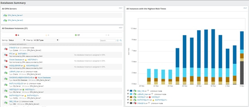249x107 pixels.
Task: Open the WESTORA01v node link
Action: click(32, 60)
